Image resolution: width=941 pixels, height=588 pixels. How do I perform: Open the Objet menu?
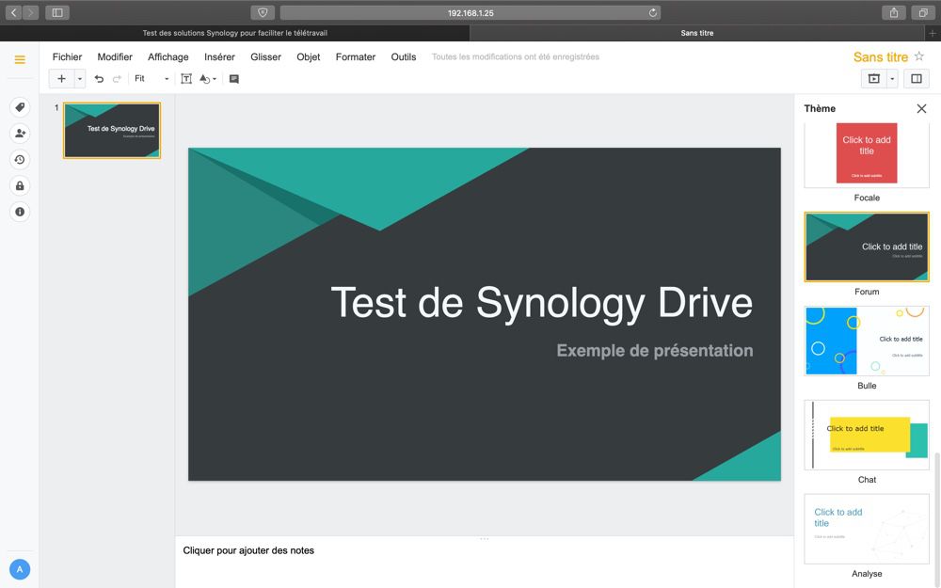(309, 57)
